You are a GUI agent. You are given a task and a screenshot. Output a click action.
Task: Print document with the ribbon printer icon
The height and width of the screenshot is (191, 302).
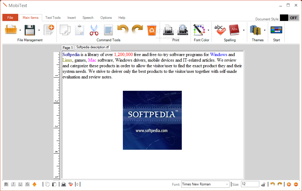169,30
